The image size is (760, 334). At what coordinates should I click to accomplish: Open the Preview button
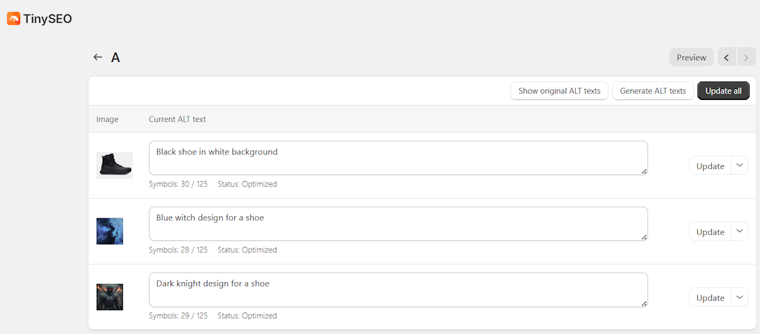[691, 58]
